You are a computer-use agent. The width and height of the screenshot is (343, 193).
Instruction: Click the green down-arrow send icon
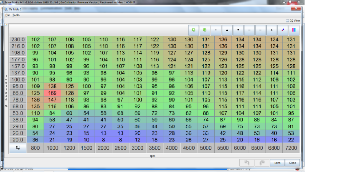click(x=205, y=30)
